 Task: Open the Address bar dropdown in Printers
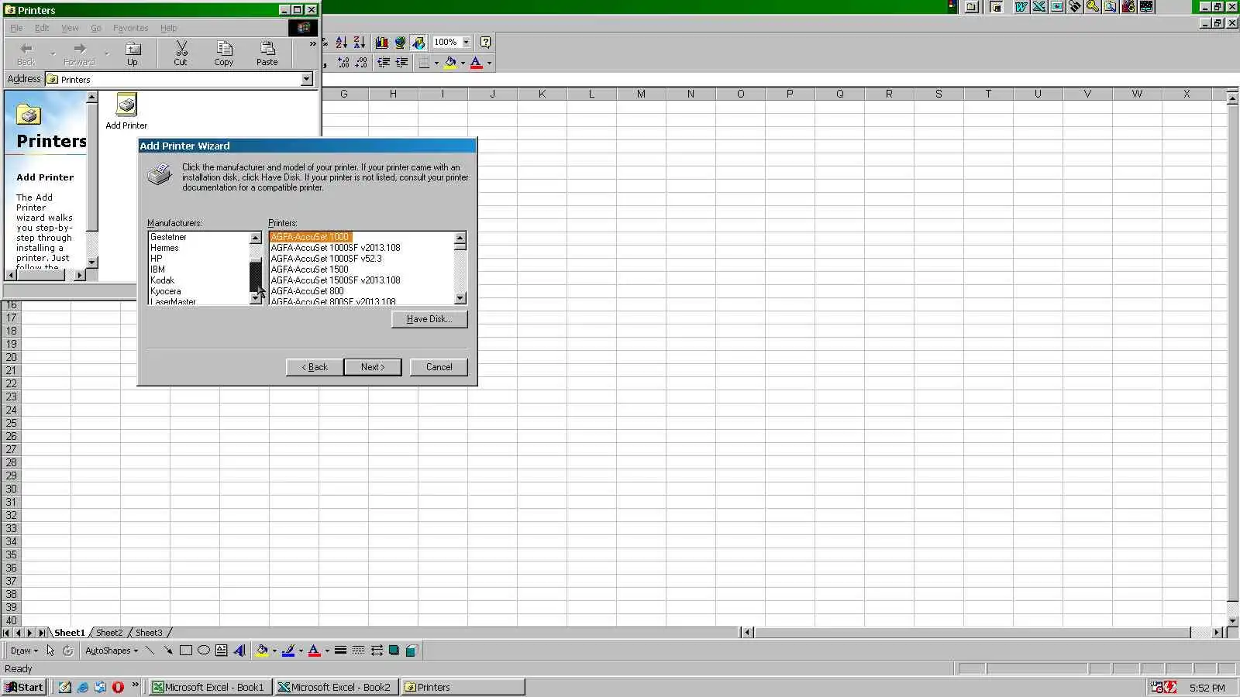click(307, 79)
